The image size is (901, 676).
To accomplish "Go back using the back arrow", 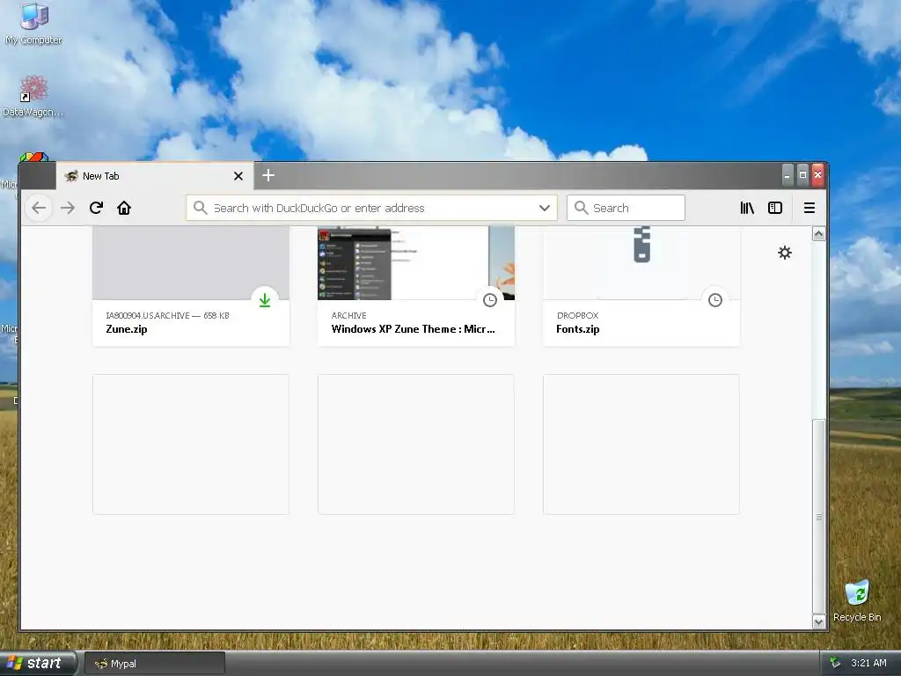I will [x=39, y=208].
